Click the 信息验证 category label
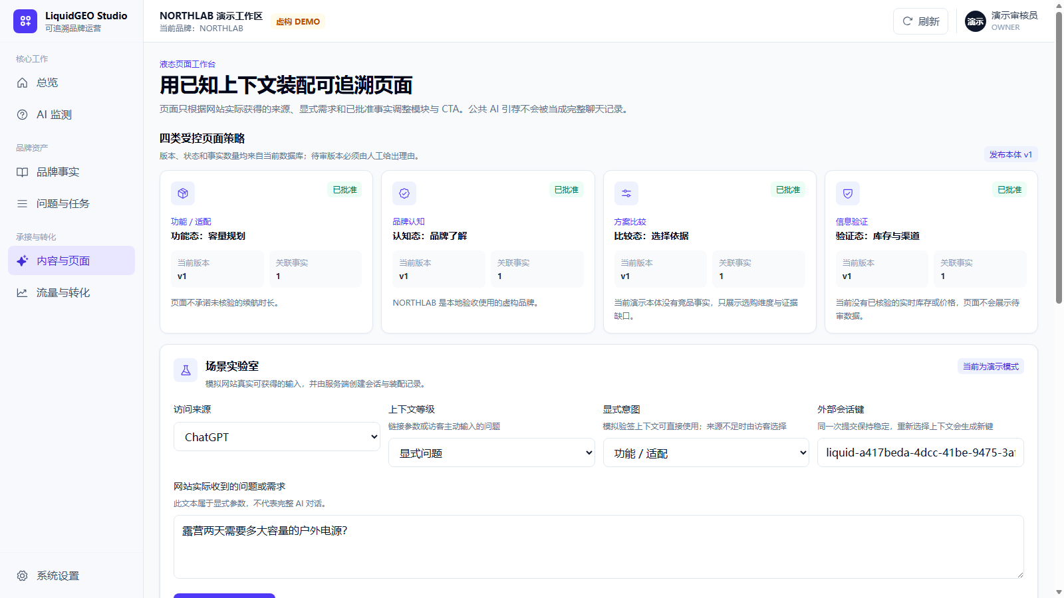Viewport: 1064px width, 598px height. click(x=852, y=222)
